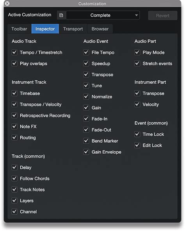
Task: Click the Revert button
Action: point(162,16)
